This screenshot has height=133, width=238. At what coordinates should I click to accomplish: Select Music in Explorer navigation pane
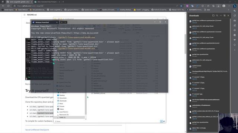pos(61,103)
